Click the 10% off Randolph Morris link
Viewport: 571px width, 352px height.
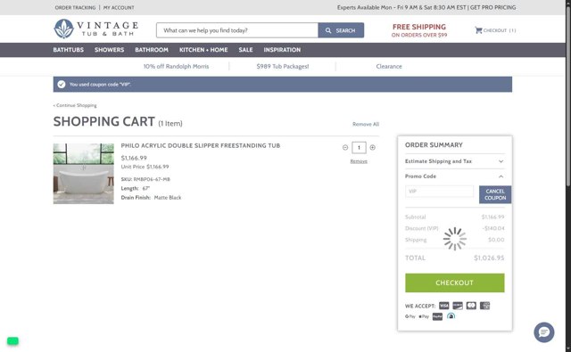177,67
